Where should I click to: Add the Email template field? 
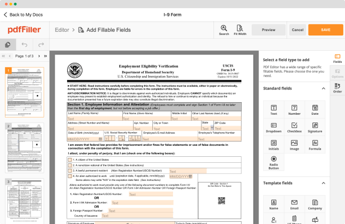tap(294, 204)
